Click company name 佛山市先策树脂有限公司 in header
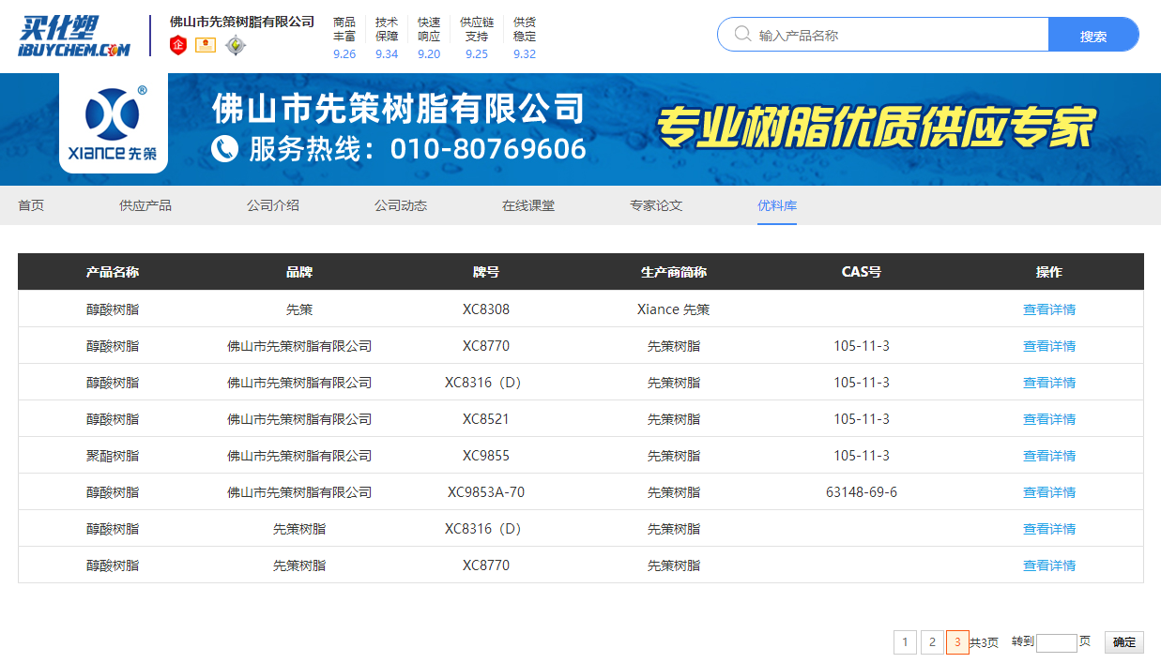The height and width of the screenshot is (663, 1161). [x=242, y=21]
